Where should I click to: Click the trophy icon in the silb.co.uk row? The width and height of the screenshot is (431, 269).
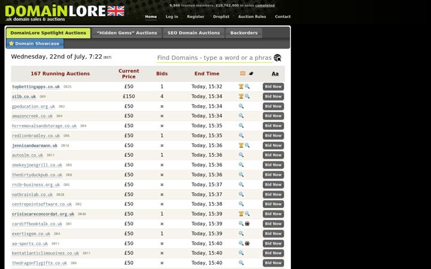click(x=241, y=96)
